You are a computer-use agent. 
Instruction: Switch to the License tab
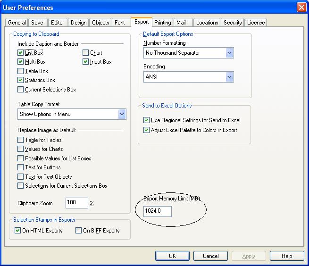(x=256, y=23)
